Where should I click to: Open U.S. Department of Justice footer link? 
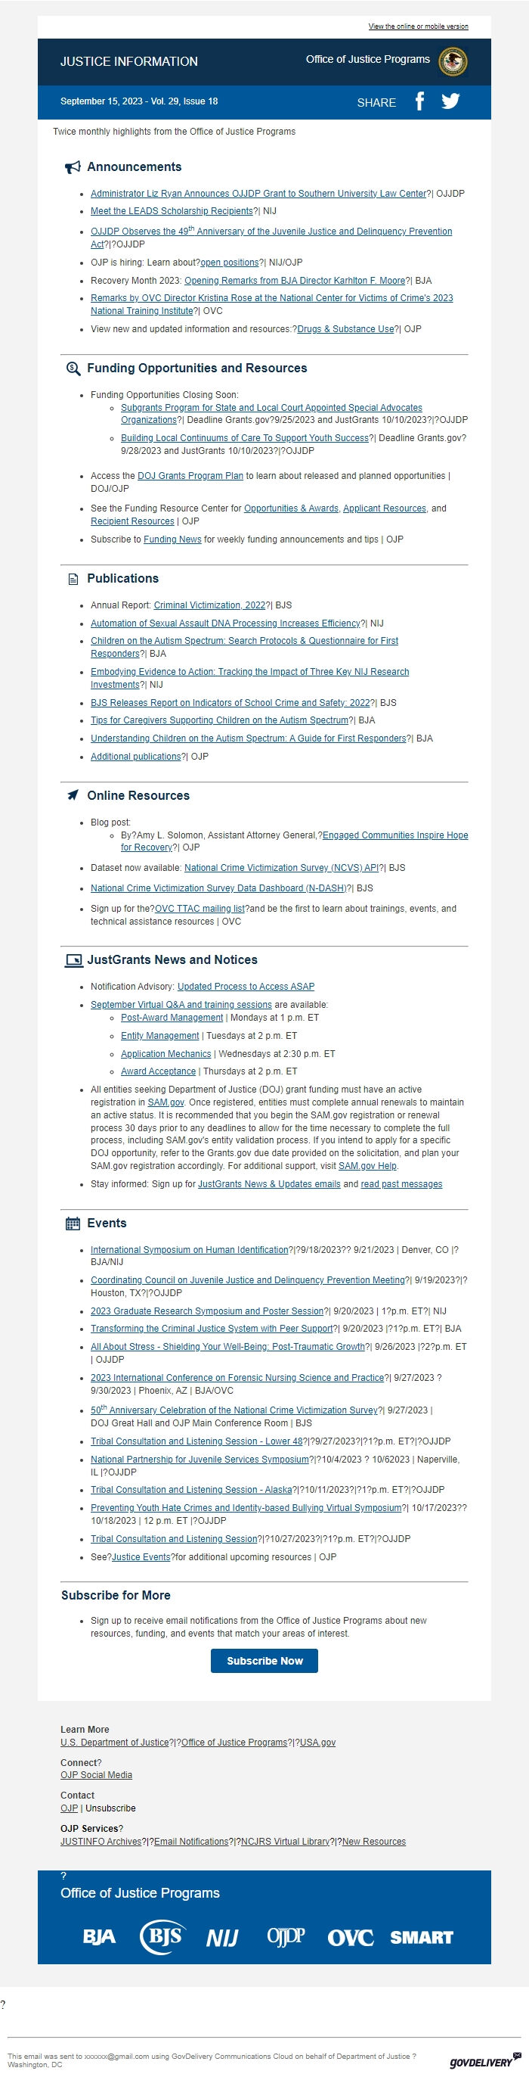pyautogui.click(x=114, y=1743)
